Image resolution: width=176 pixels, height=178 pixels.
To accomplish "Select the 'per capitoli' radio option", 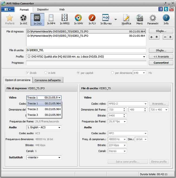I will 78,73.
